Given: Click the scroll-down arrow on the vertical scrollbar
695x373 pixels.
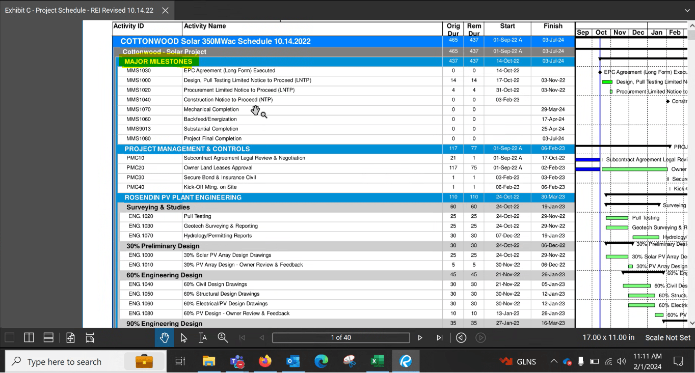Looking at the screenshot, I should click(x=691, y=323).
